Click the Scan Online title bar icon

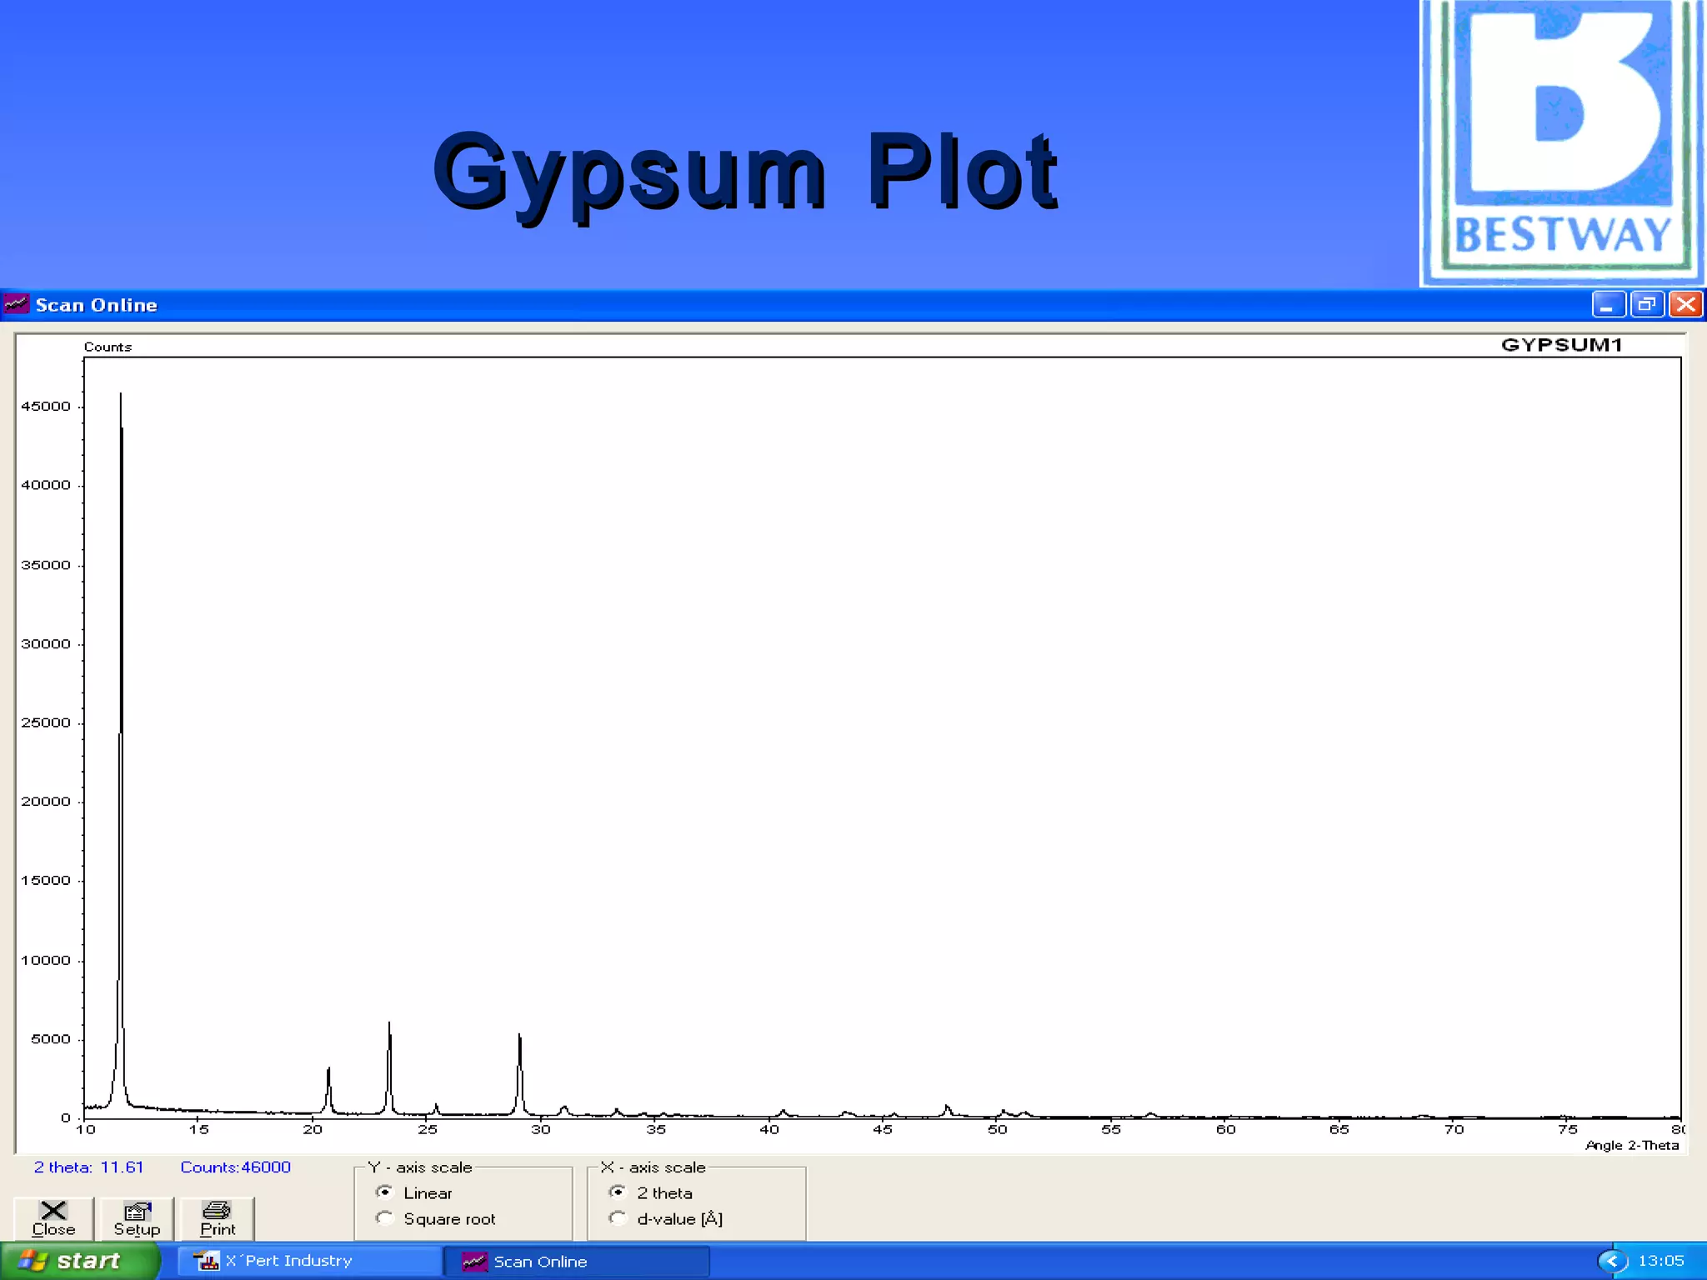pyautogui.click(x=16, y=304)
